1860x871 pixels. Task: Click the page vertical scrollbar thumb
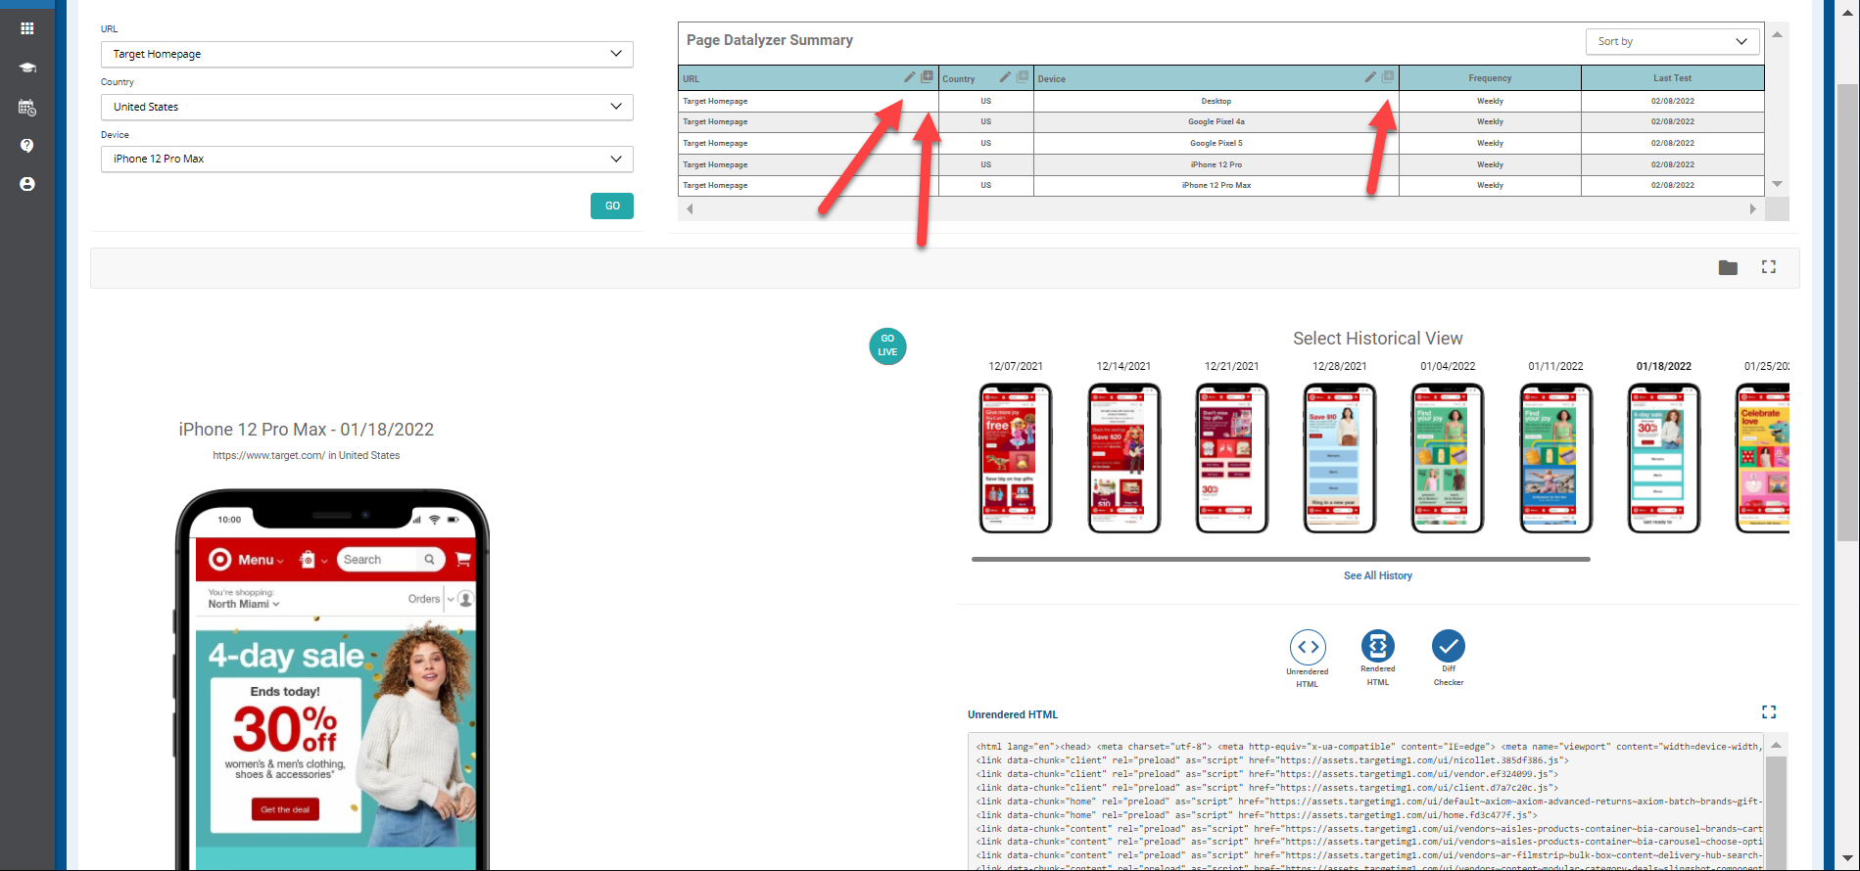tap(1847, 311)
